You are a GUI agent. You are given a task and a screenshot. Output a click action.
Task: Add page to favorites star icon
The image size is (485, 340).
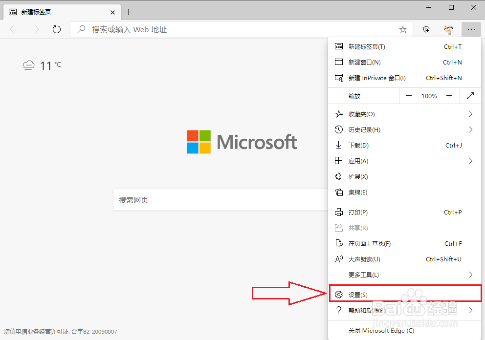[403, 30]
